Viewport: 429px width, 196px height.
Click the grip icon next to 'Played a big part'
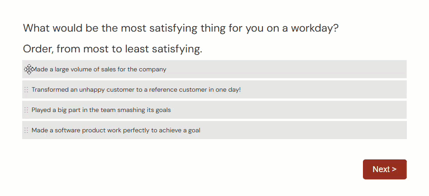[26, 110]
